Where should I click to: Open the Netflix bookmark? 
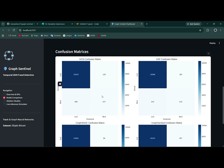coord(102,36)
